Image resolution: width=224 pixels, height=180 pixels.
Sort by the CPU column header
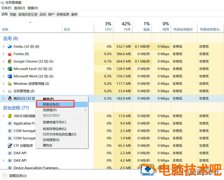point(104,27)
